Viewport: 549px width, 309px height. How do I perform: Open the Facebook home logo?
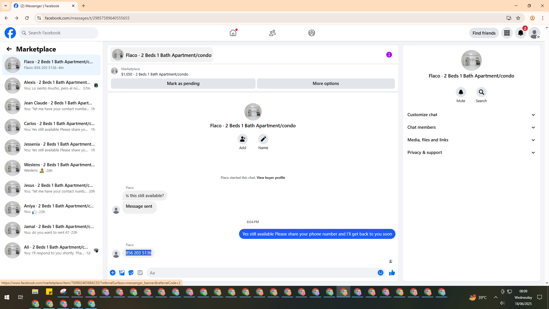point(10,33)
